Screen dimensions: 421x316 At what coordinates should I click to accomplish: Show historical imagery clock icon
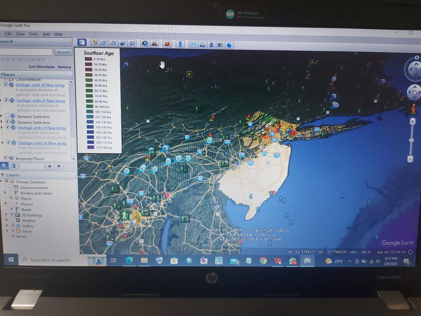pos(145,43)
